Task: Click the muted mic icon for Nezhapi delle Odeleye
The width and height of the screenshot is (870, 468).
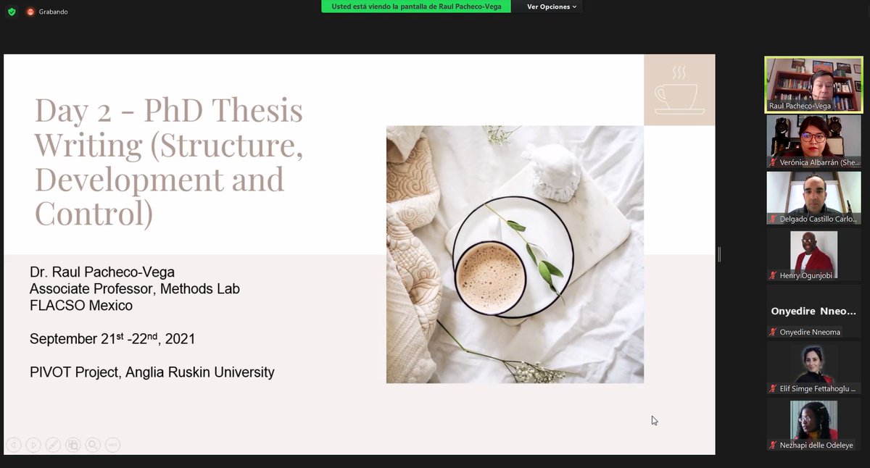Action: [773, 445]
